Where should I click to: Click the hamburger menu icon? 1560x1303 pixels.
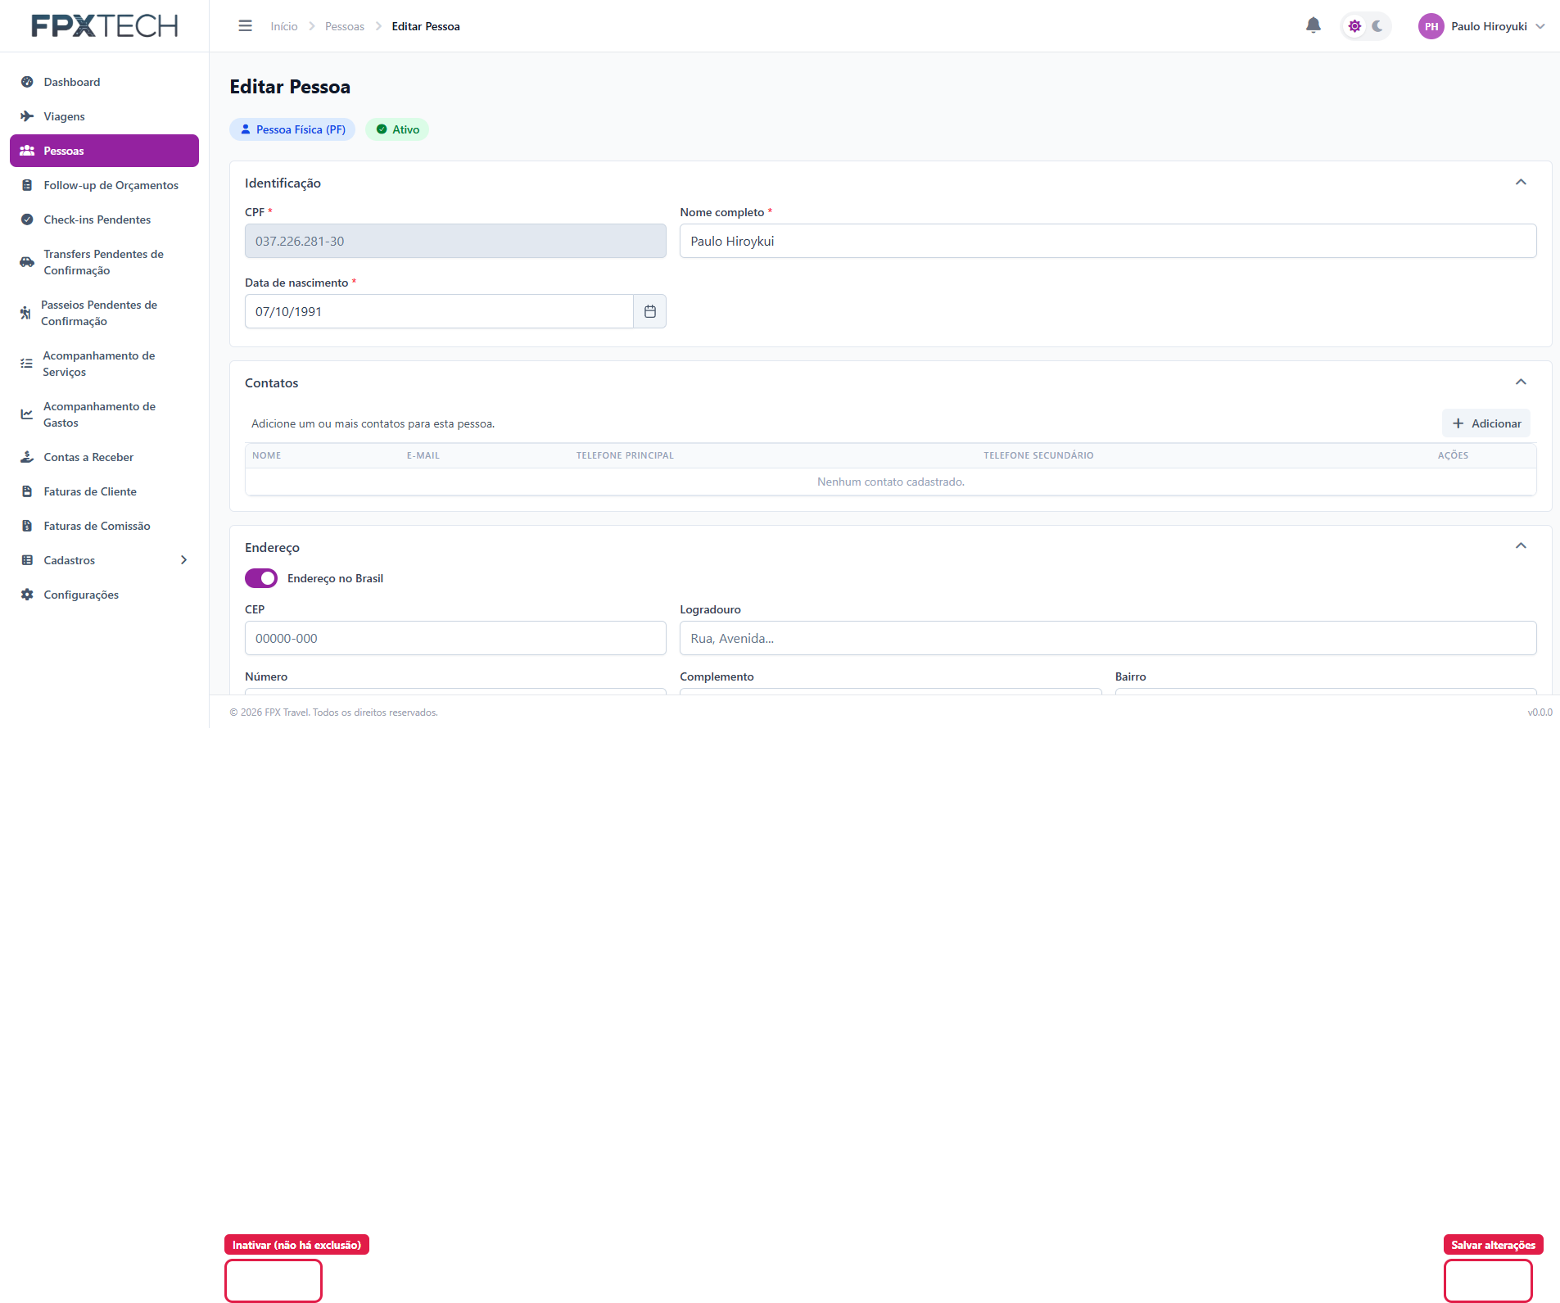pos(245,26)
